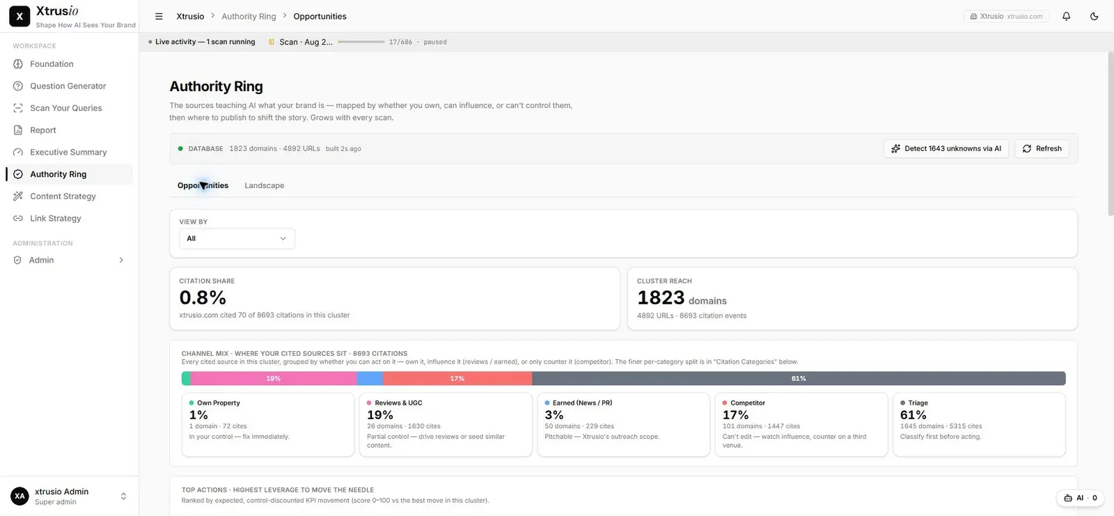Click the Refresh button
Viewport: 1114px width, 516px height.
pos(1042,149)
